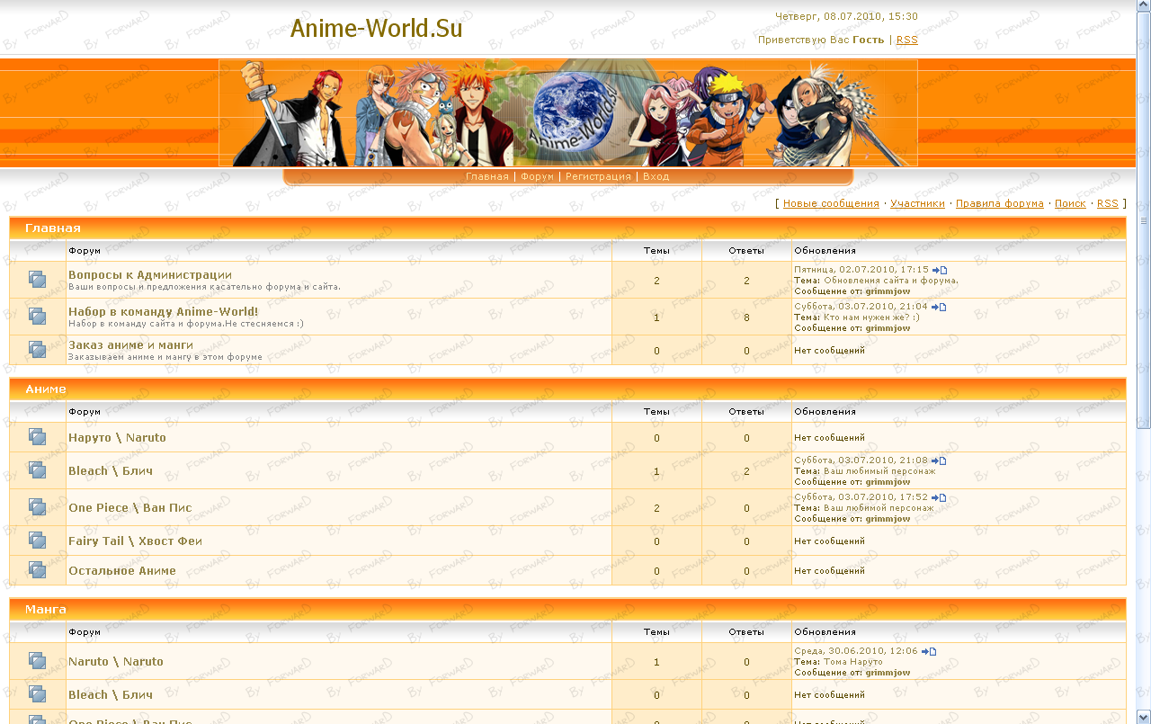Open Участники link
1151x724 pixels.
click(917, 203)
